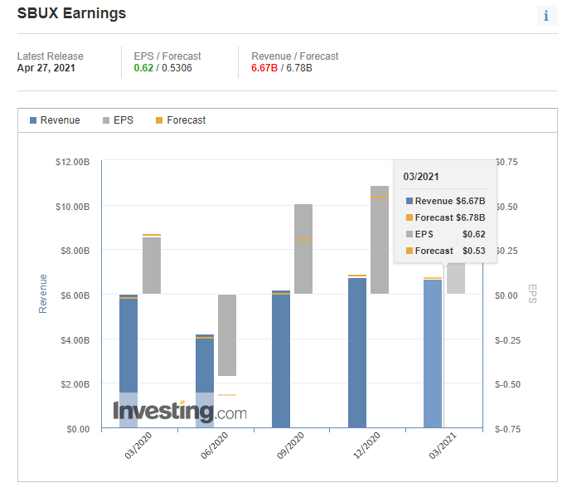Select the 09/2020 revenue bar
This screenshot has width=567, height=488.
pyautogui.click(x=281, y=359)
